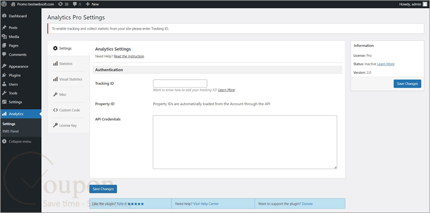Click Version: 2.0 text

pyautogui.click(x=363, y=73)
